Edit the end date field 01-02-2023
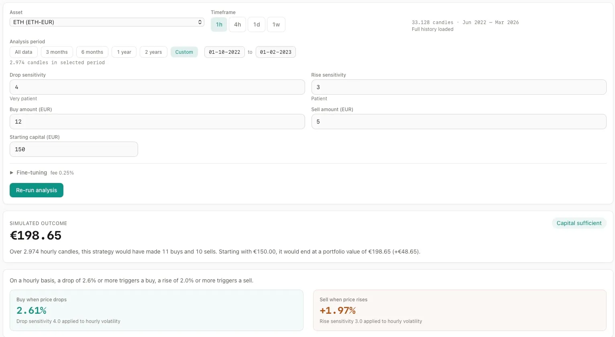 275,52
